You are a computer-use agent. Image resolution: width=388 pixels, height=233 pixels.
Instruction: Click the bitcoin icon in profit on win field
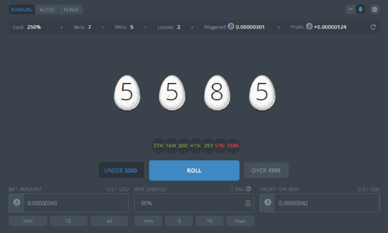(268, 203)
